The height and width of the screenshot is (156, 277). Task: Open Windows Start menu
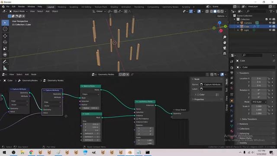click(x=4, y=152)
